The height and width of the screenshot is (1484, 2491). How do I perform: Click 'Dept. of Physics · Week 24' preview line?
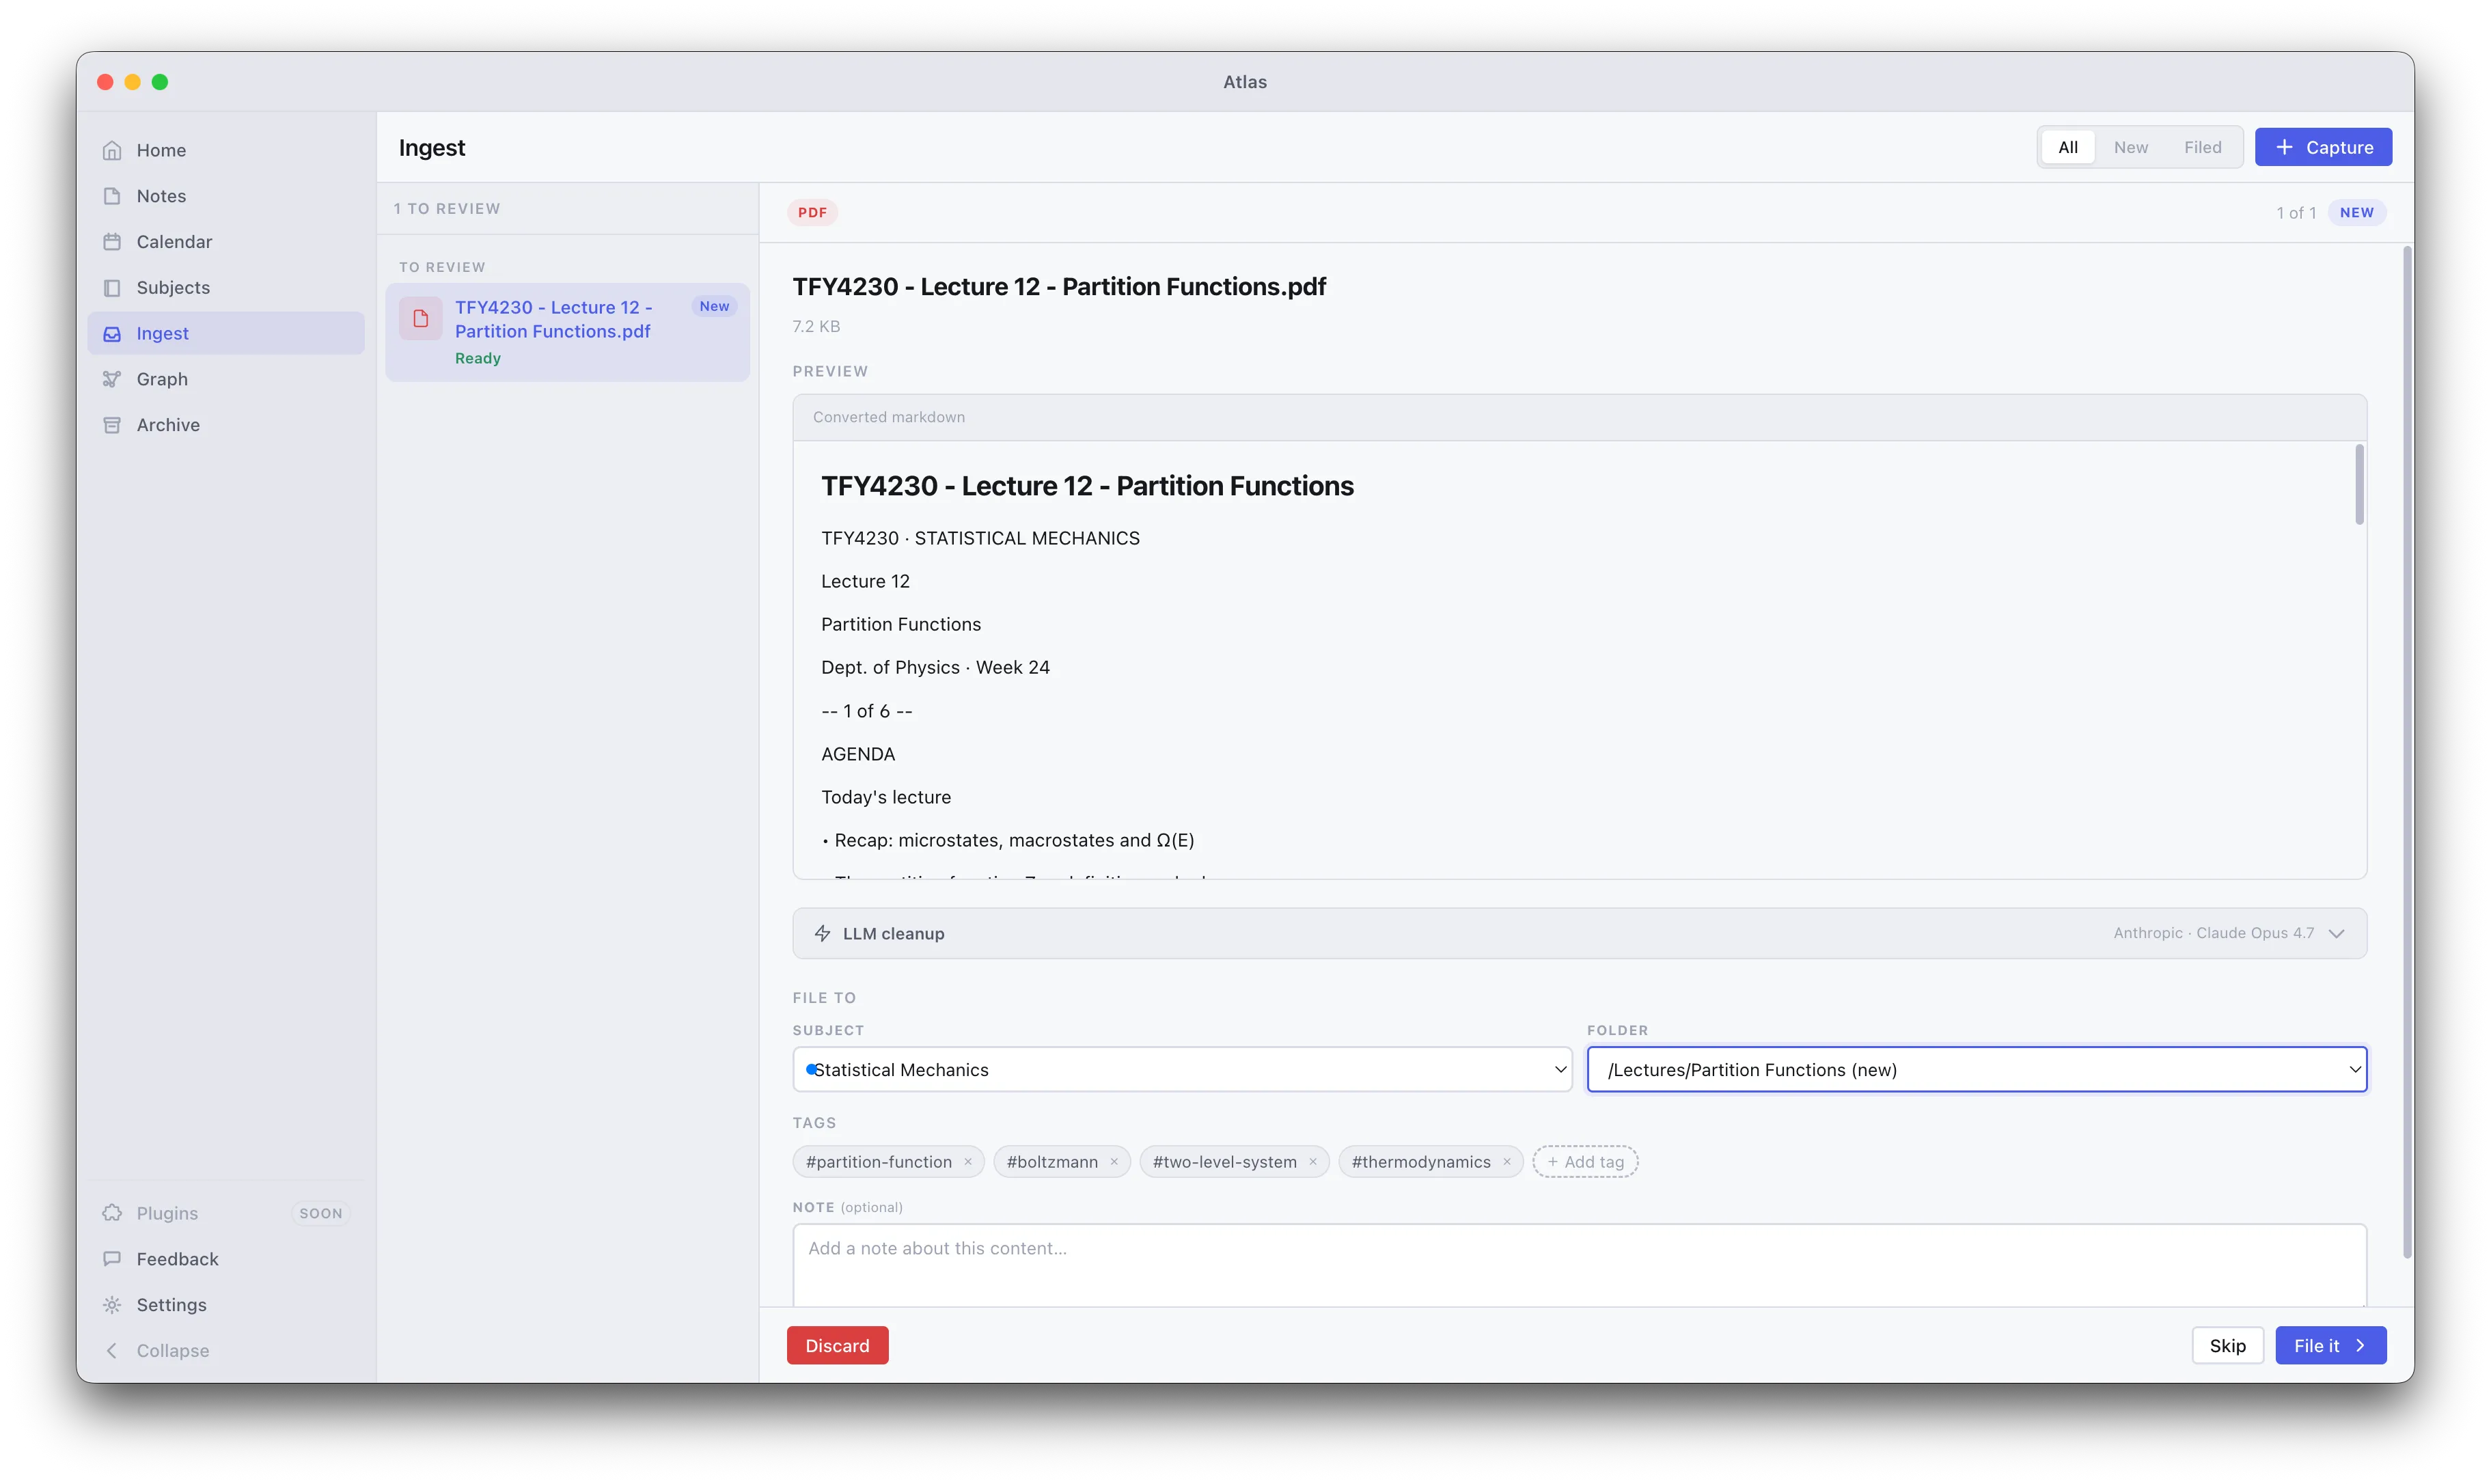pos(935,667)
